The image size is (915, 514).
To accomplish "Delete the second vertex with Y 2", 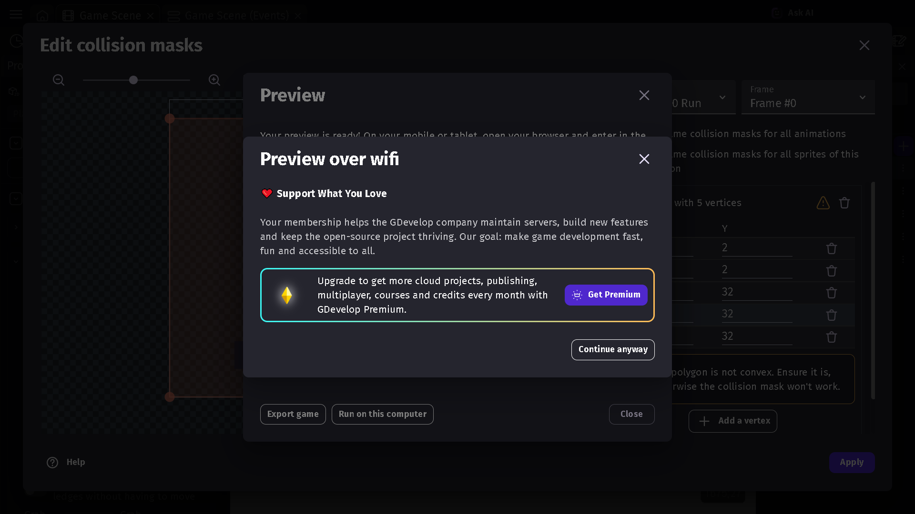I will point(832,271).
